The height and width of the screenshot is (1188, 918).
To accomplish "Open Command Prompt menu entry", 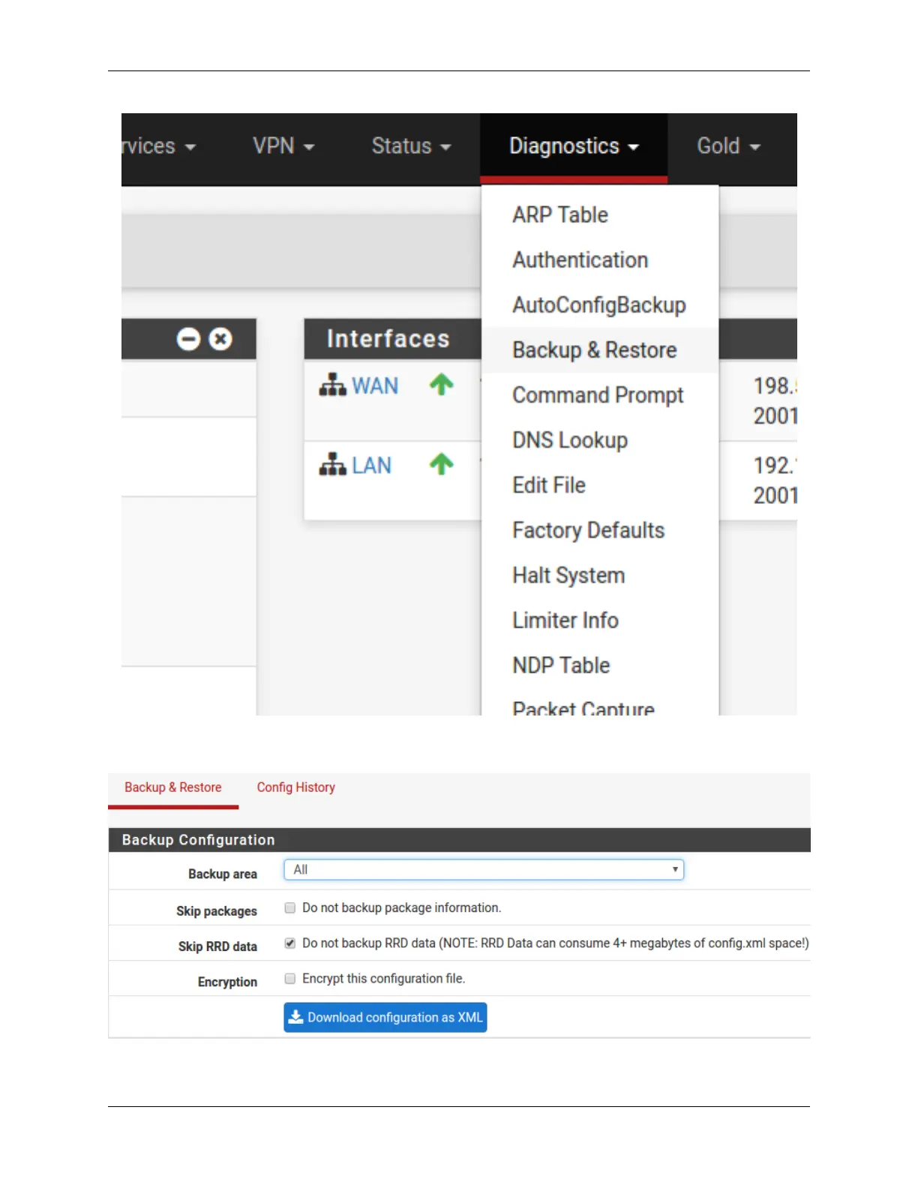I will coord(598,395).
